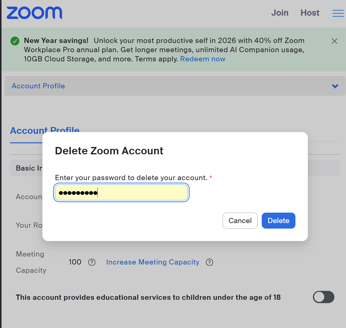Click the Enter your password label
Screen dimensions: 346x328
pos(131,178)
